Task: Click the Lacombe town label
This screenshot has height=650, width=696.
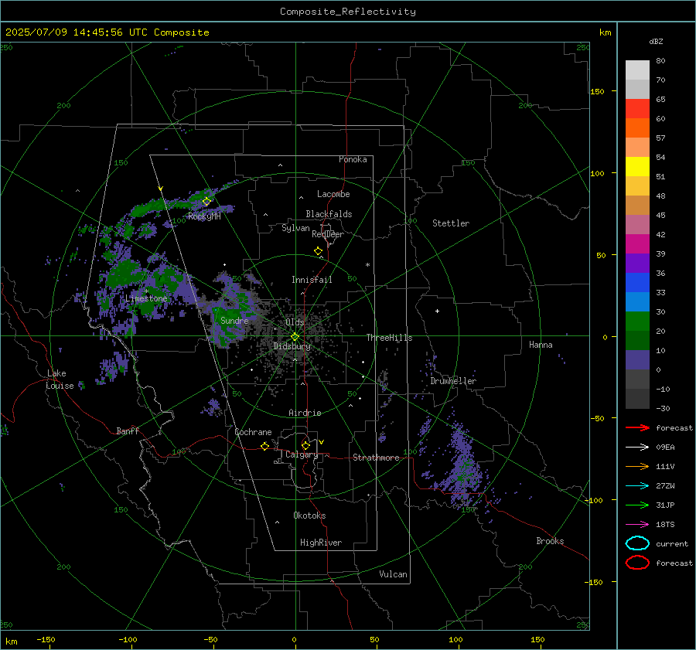Action: click(x=333, y=194)
